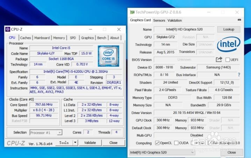
Task: Click the Revision value D0/K0/K1
Action: click(114, 82)
